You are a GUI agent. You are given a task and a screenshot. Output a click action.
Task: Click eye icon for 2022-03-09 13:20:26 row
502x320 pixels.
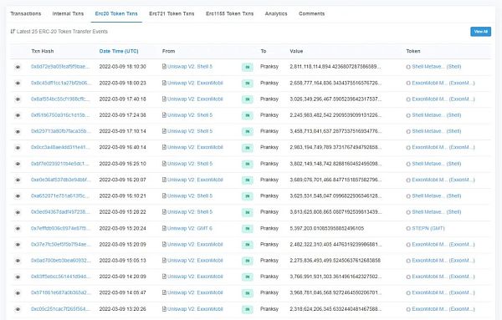[18, 309]
